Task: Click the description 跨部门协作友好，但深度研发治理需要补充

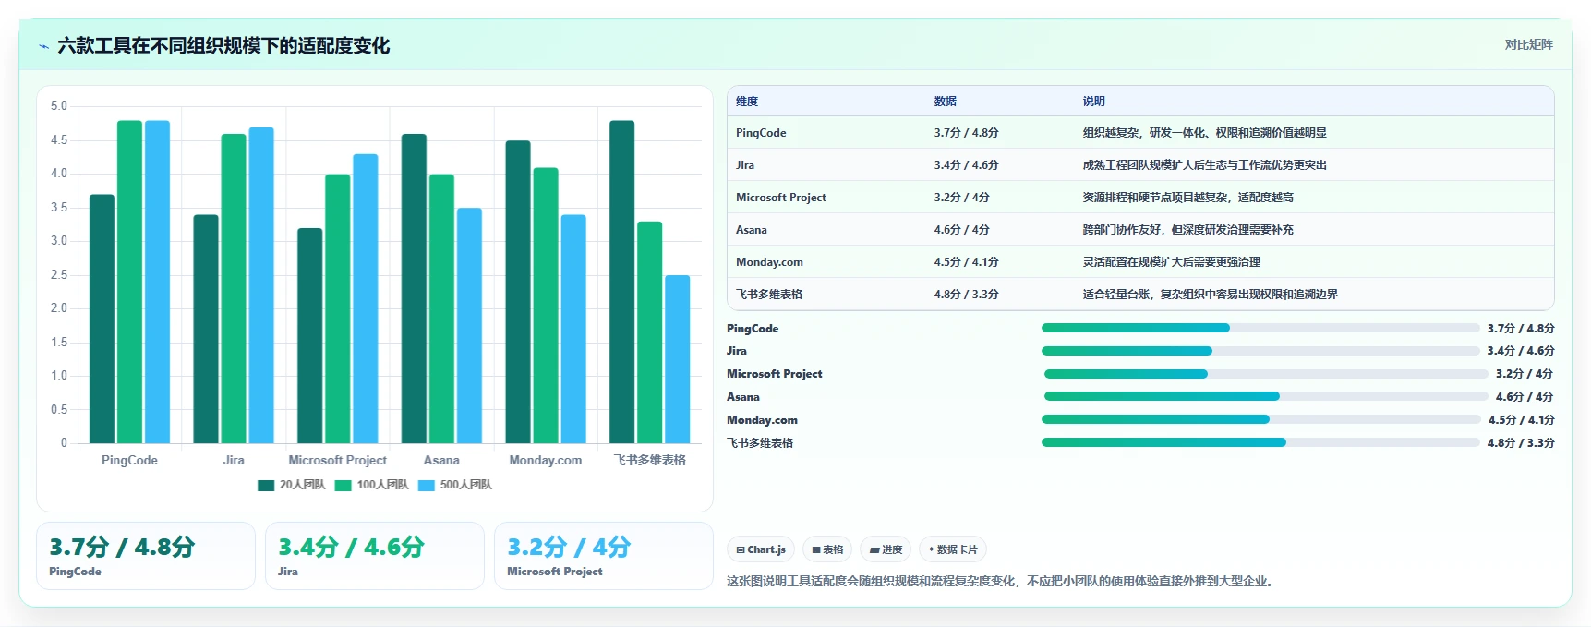Action: (1188, 230)
